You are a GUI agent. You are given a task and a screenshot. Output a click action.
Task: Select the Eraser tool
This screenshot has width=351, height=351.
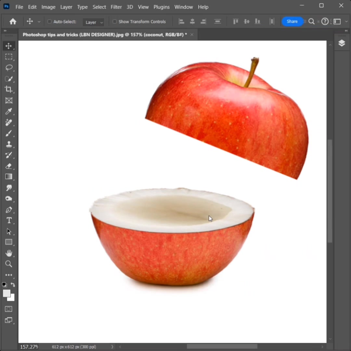coord(9,166)
